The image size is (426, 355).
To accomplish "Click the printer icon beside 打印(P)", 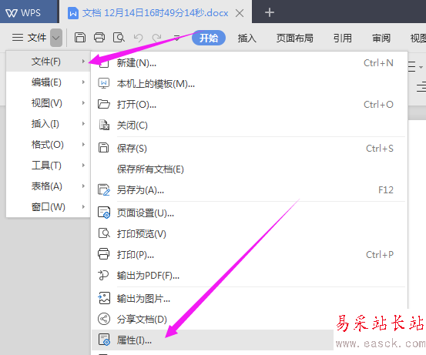I will [104, 254].
